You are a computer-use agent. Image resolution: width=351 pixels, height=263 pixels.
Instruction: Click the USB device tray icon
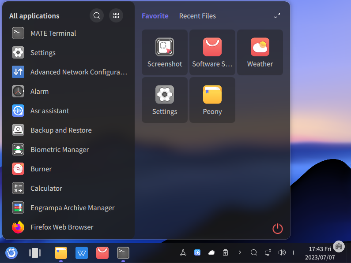click(x=226, y=252)
